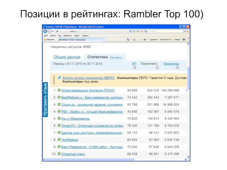Screen dimensions: 227x170
Task: Open the TextReferat link
Action: [70, 140]
